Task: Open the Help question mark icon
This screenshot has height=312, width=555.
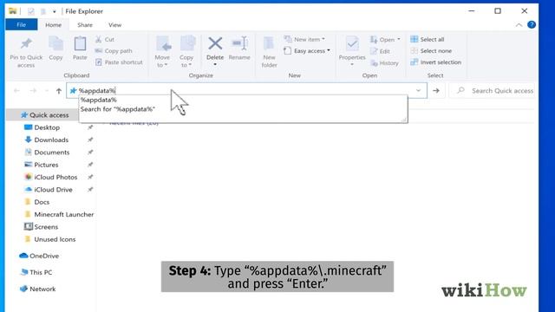Action: 532,25
